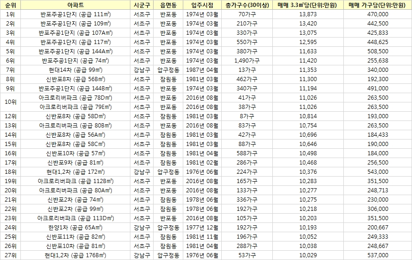This screenshot has width=412, height=260.
Task: Click the 248,713 price per household value
Action: (378, 190)
